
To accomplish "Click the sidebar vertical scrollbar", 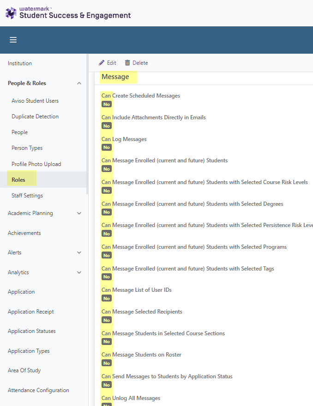I will pyautogui.click(x=87, y=124).
